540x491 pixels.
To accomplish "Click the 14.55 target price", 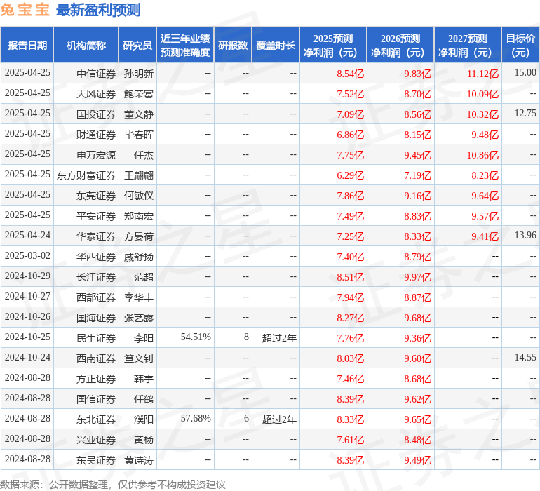I will coord(525,357).
